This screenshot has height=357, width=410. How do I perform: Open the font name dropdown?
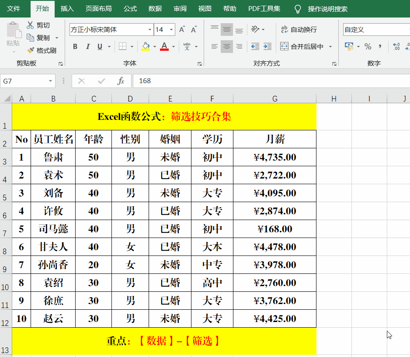point(150,30)
